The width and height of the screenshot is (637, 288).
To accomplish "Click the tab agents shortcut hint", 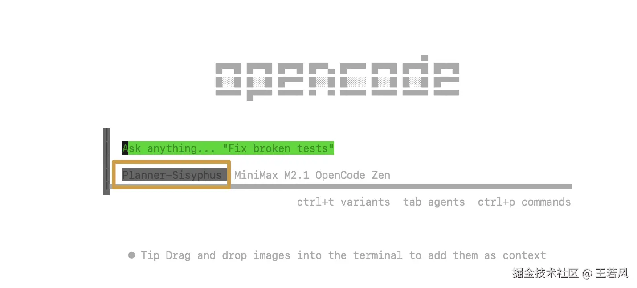I will click(434, 202).
